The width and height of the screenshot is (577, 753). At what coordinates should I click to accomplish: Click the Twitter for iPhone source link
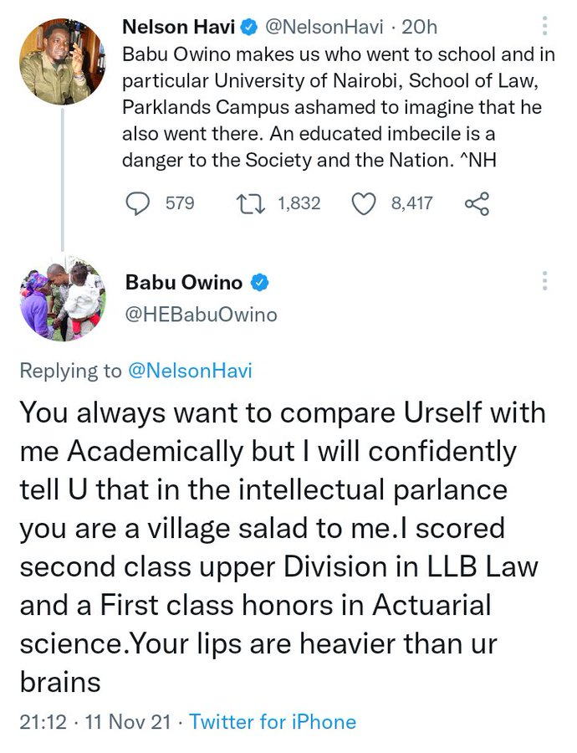(x=273, y=722)
